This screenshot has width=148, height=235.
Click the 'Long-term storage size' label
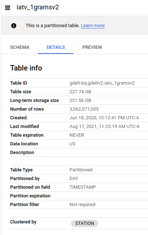[x=34, y=101]
